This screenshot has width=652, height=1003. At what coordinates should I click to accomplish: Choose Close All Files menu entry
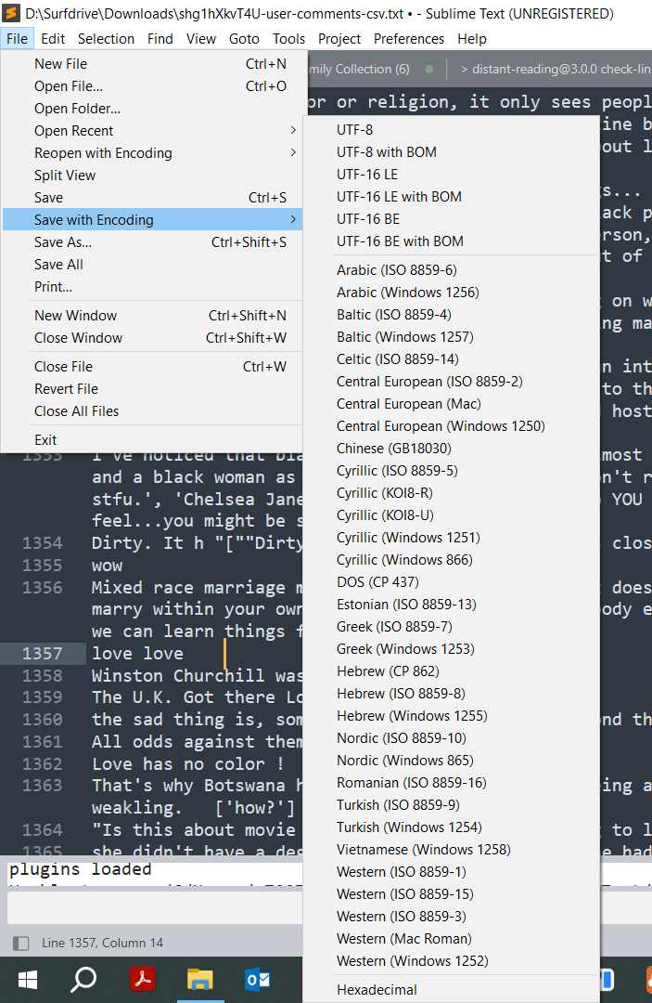(x=152, y=411)
